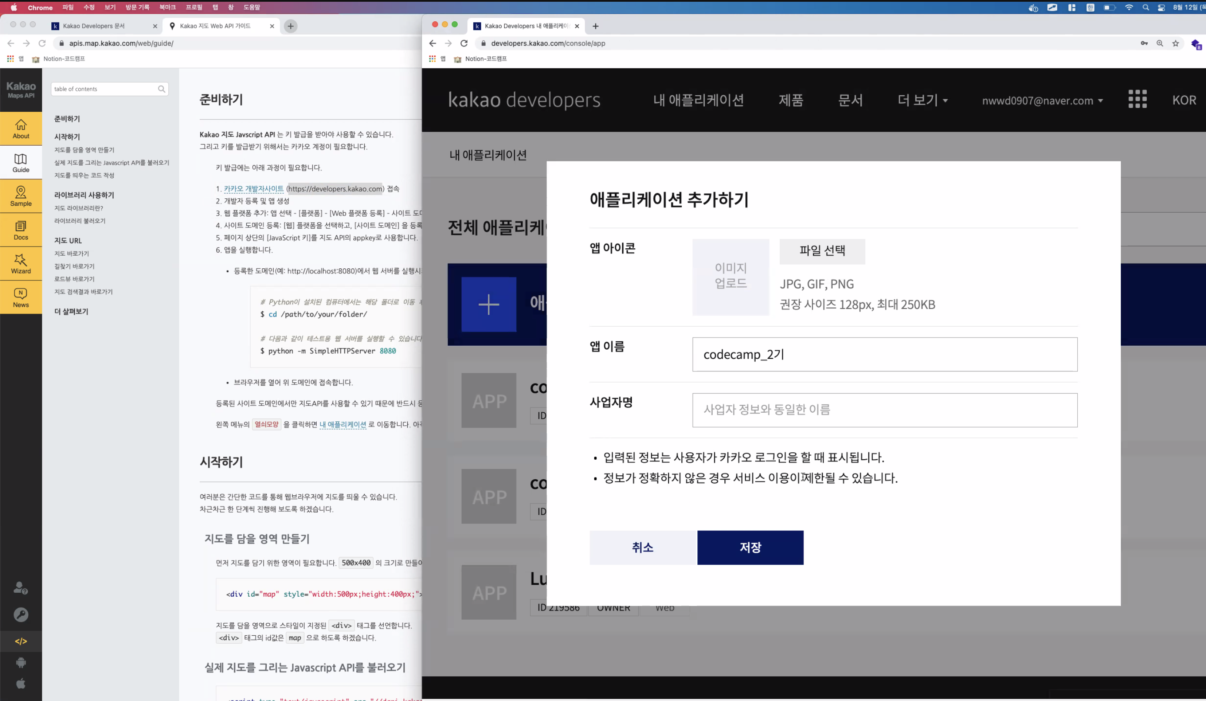Focus the 사업자명 input field
This screenshot has height=701, width=1206.
coord(884,410)
